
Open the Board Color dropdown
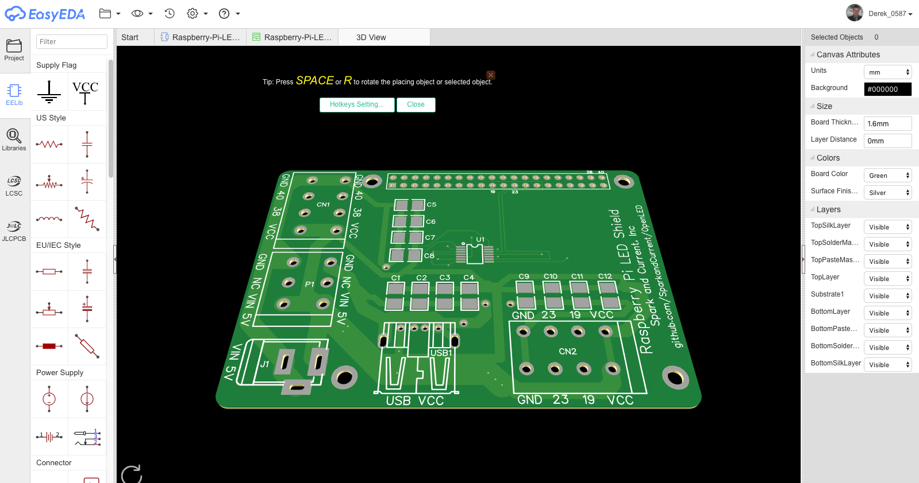point(887,175)
